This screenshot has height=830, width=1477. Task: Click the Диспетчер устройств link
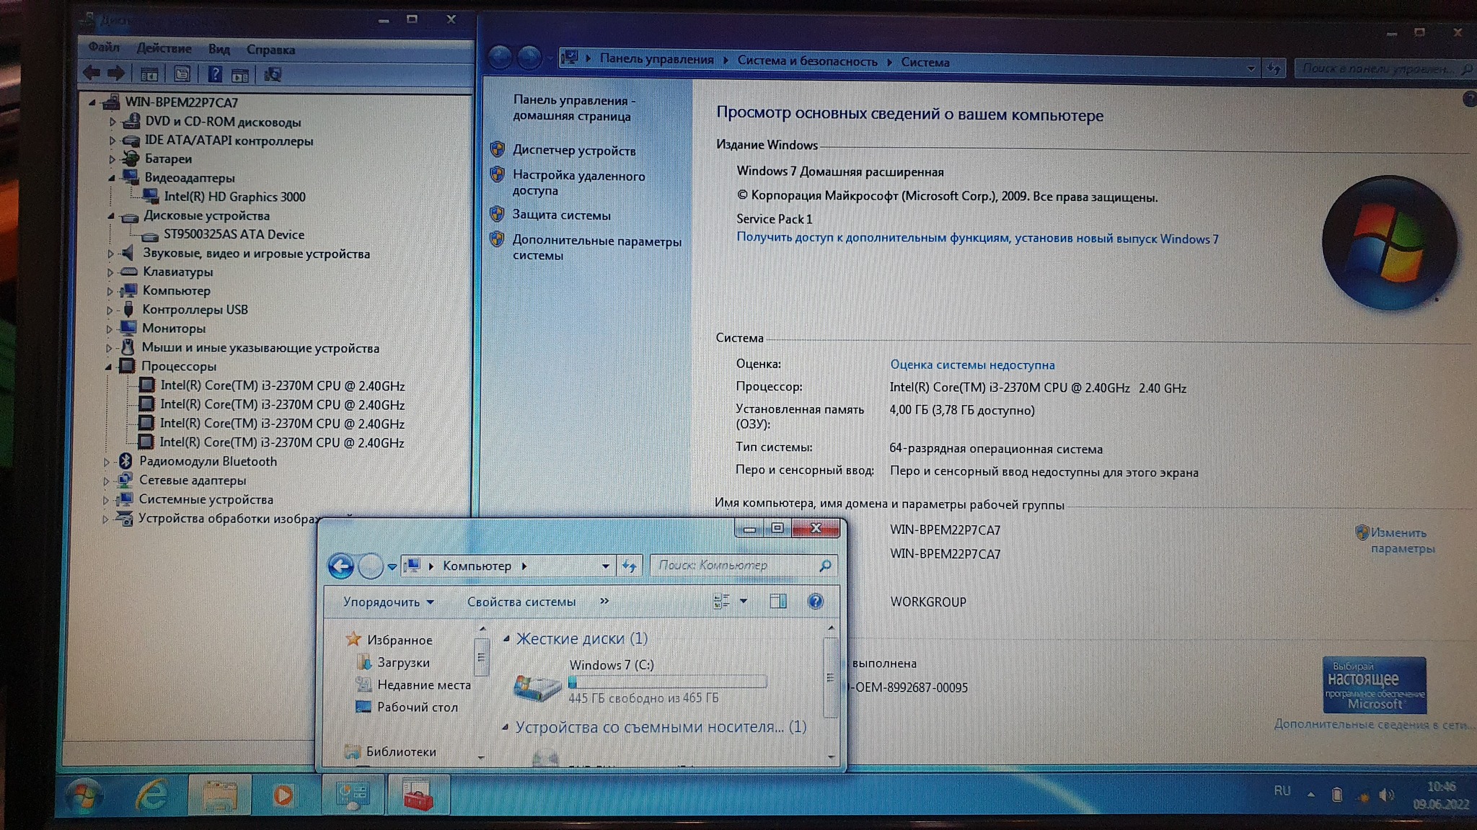(574, 151)
